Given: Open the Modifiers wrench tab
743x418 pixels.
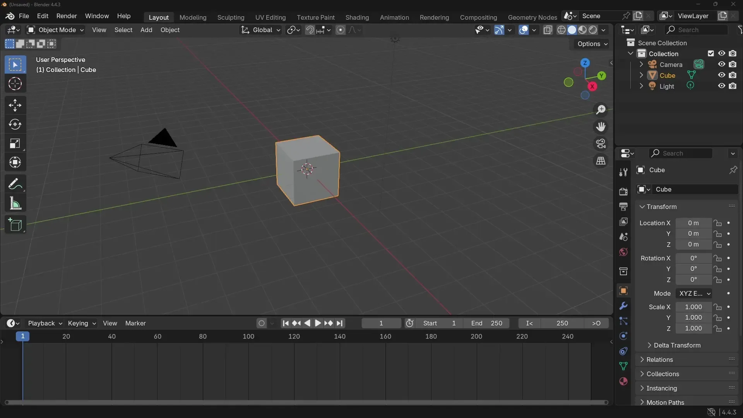Looking at the screenshot, I should pyautogui.click(x=623, y=306).
